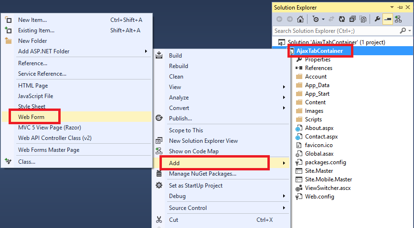414x228 pixels.
Task: Click the View Class Diagram toolbar icon
Action: [397, 20]
